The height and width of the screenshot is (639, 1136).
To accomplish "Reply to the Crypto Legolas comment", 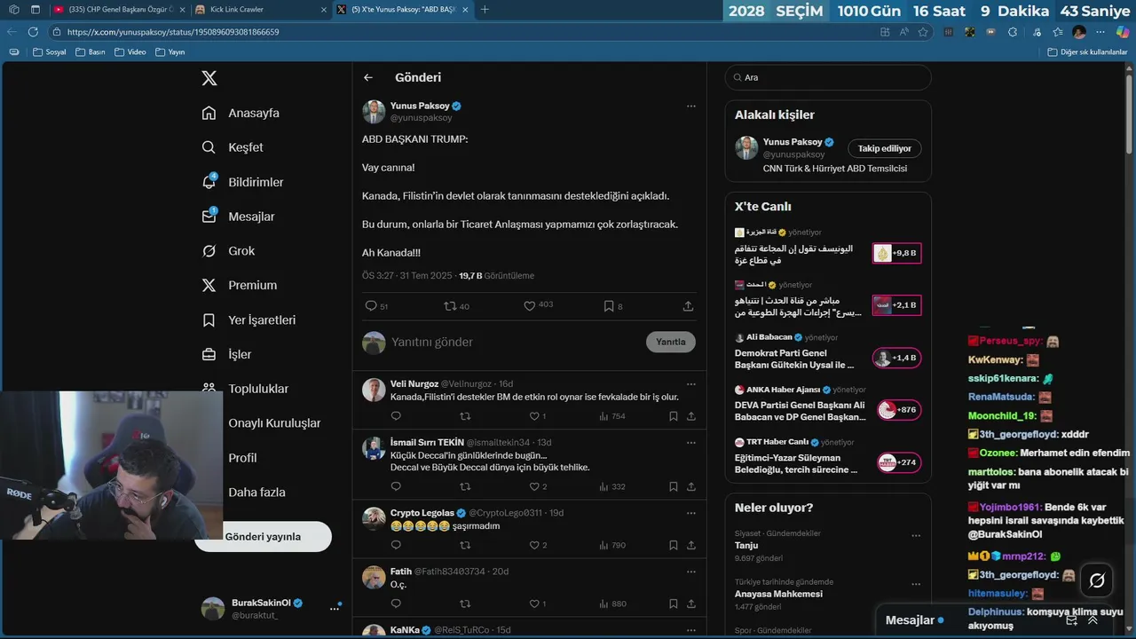I will pos(396,545).
